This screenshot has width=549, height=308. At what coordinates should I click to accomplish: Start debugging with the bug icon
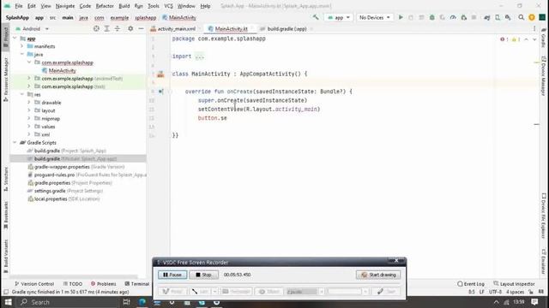[x=432, y=17]
